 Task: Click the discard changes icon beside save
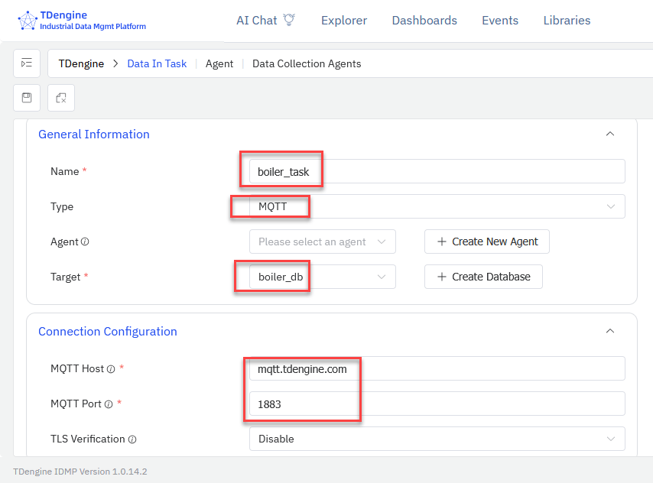click(x=61, y=98)
